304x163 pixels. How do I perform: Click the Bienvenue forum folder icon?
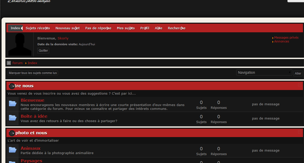pos(13,103)
